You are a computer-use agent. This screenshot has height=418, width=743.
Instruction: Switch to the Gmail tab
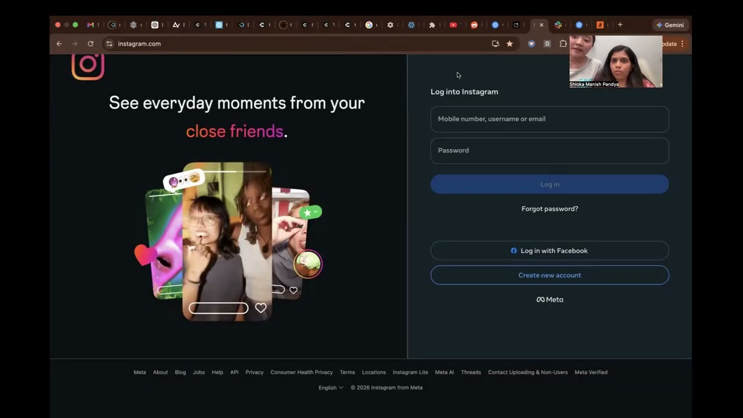[x=91, y=25]
